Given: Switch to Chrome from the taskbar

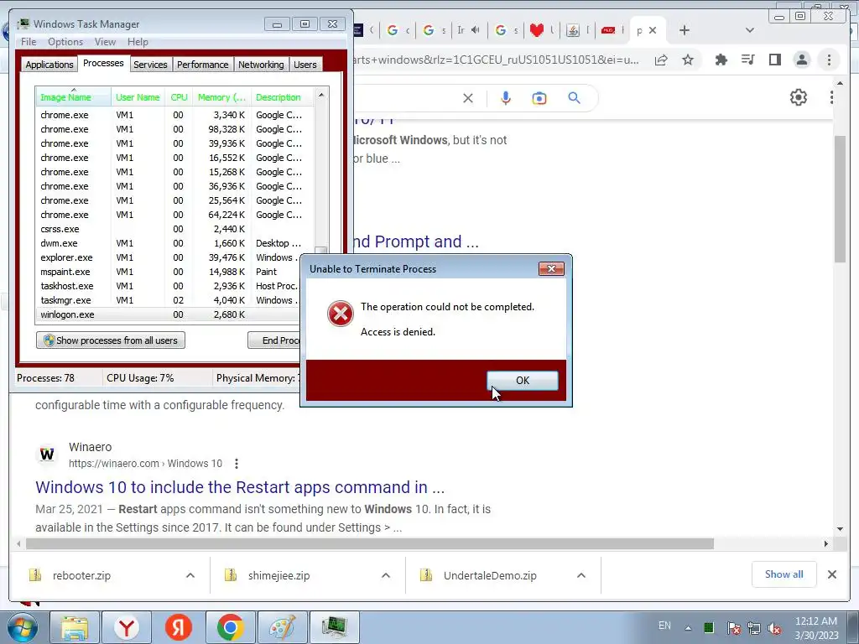Looking at the screenshot, I should pyautogui.click(x=230, y=627).
